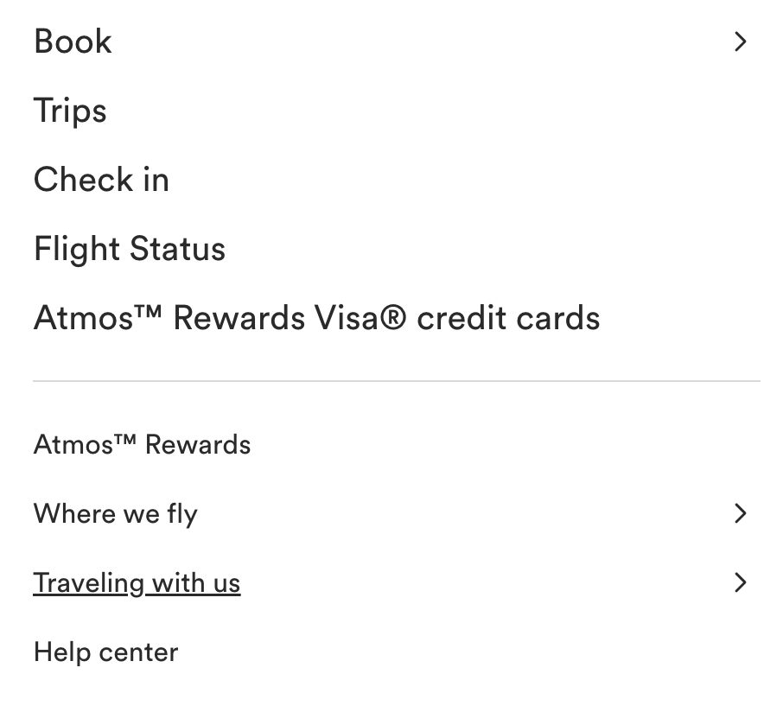Expand the Book submenu chevron
This screenshot has width=783, height=712.
[740, 41]
